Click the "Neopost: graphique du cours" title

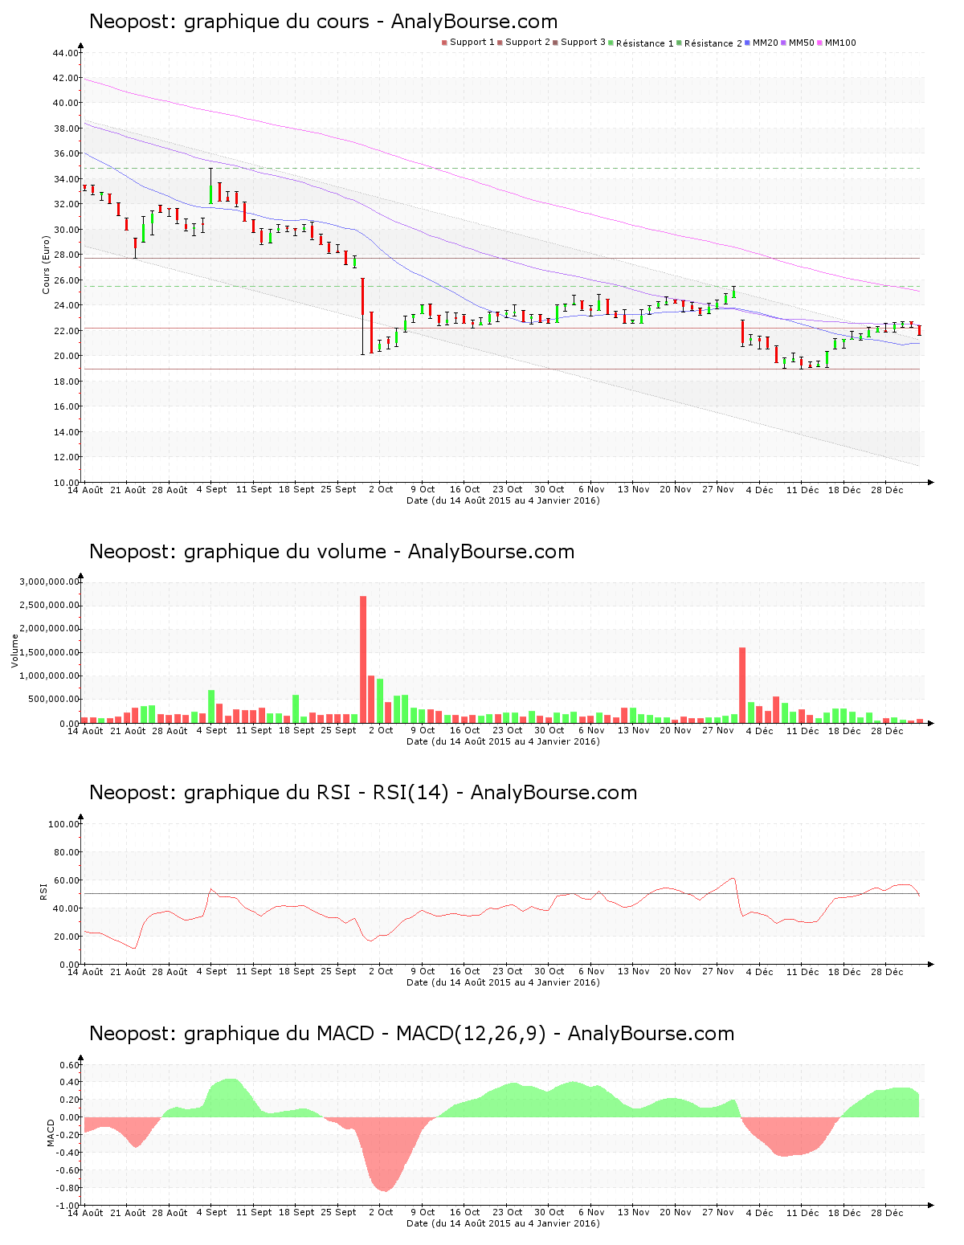click(230, 22)
